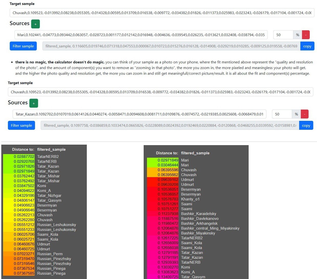317x279 pixels.
Task: Copy the upper filtered sample output
Action: [x=307, y=46]
